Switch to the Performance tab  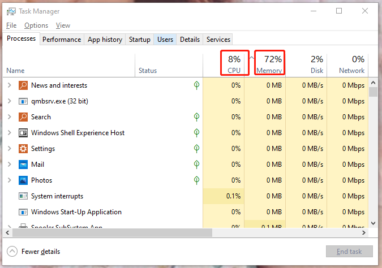[x=62, y=40]
